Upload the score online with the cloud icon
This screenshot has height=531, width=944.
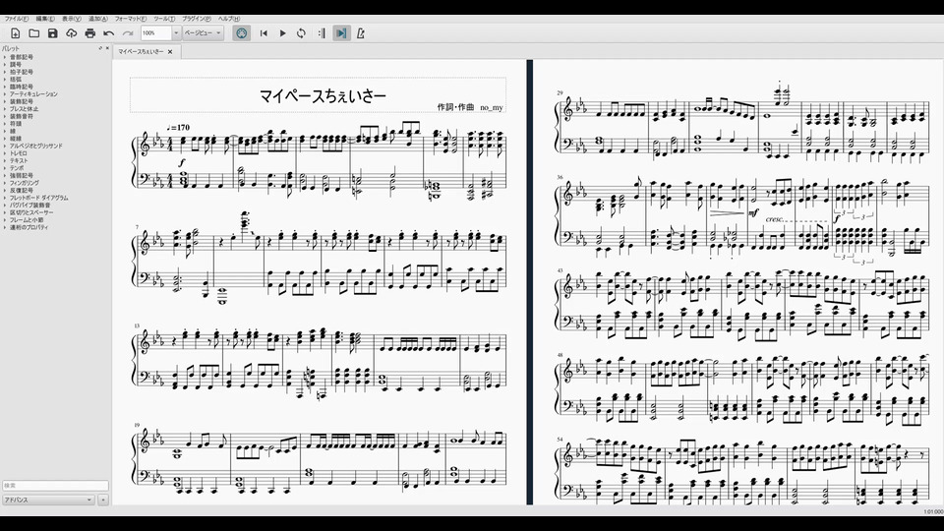[72, 33]
